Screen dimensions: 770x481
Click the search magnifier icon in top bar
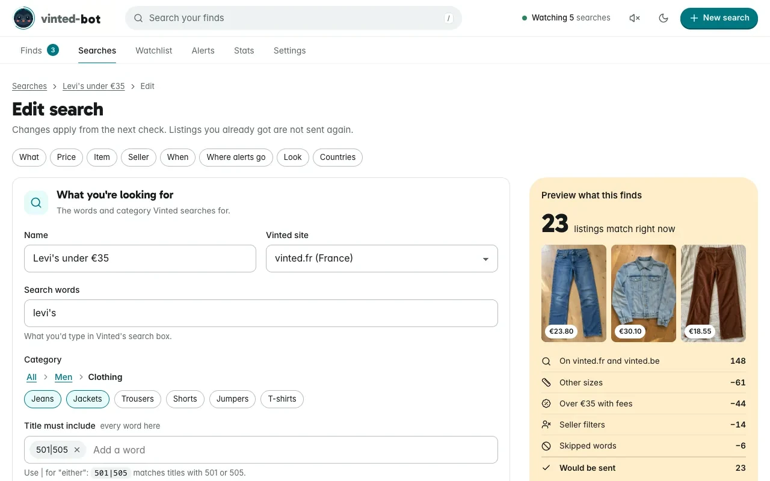[138, 18]
